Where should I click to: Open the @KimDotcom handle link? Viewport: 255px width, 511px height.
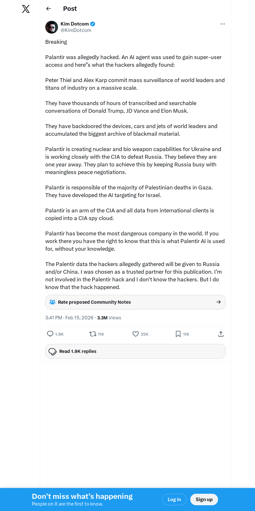click(76, 30)
